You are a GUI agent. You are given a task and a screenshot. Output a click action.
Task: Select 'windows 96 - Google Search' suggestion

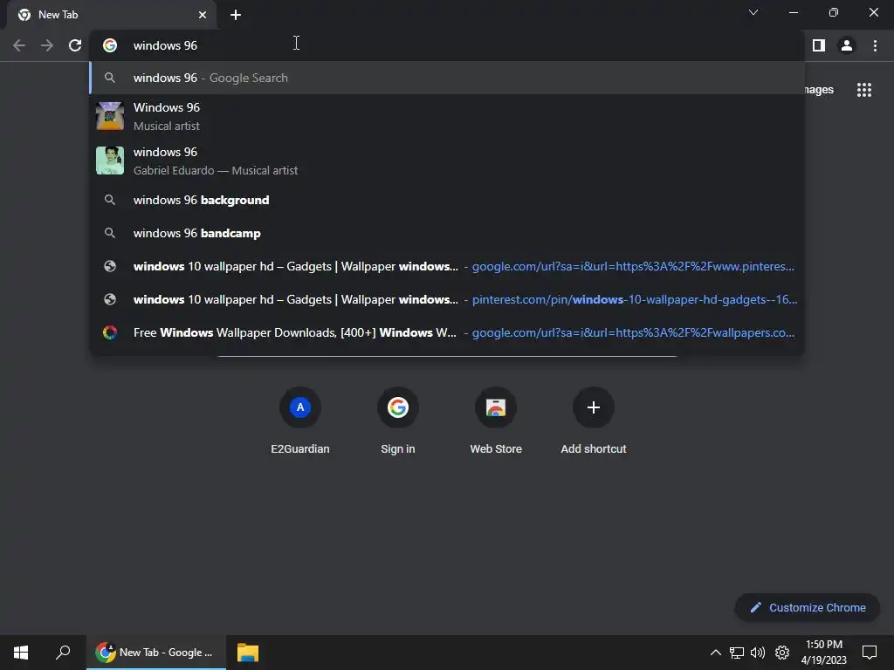coord(447,78)
